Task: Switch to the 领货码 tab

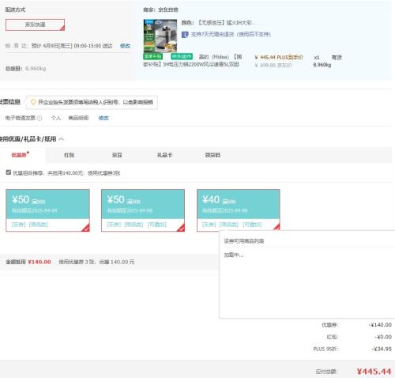Action: pyautogui.click(x=213, y=155)
